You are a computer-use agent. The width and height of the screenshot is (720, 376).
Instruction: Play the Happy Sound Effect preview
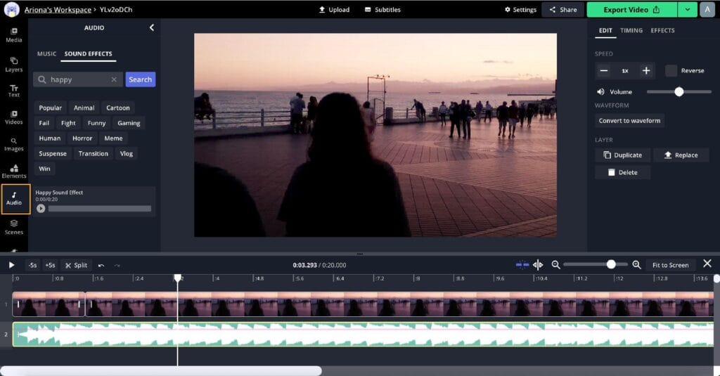point(41,209)
